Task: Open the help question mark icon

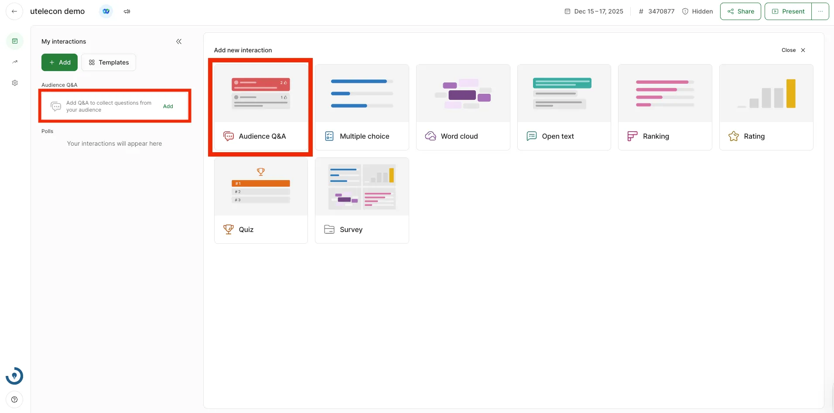Action: click(14, 399)
